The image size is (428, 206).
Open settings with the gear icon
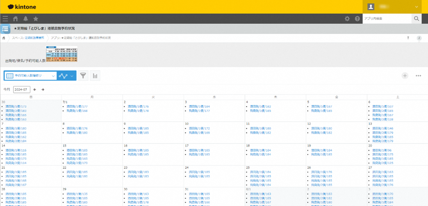pos(347,19)
